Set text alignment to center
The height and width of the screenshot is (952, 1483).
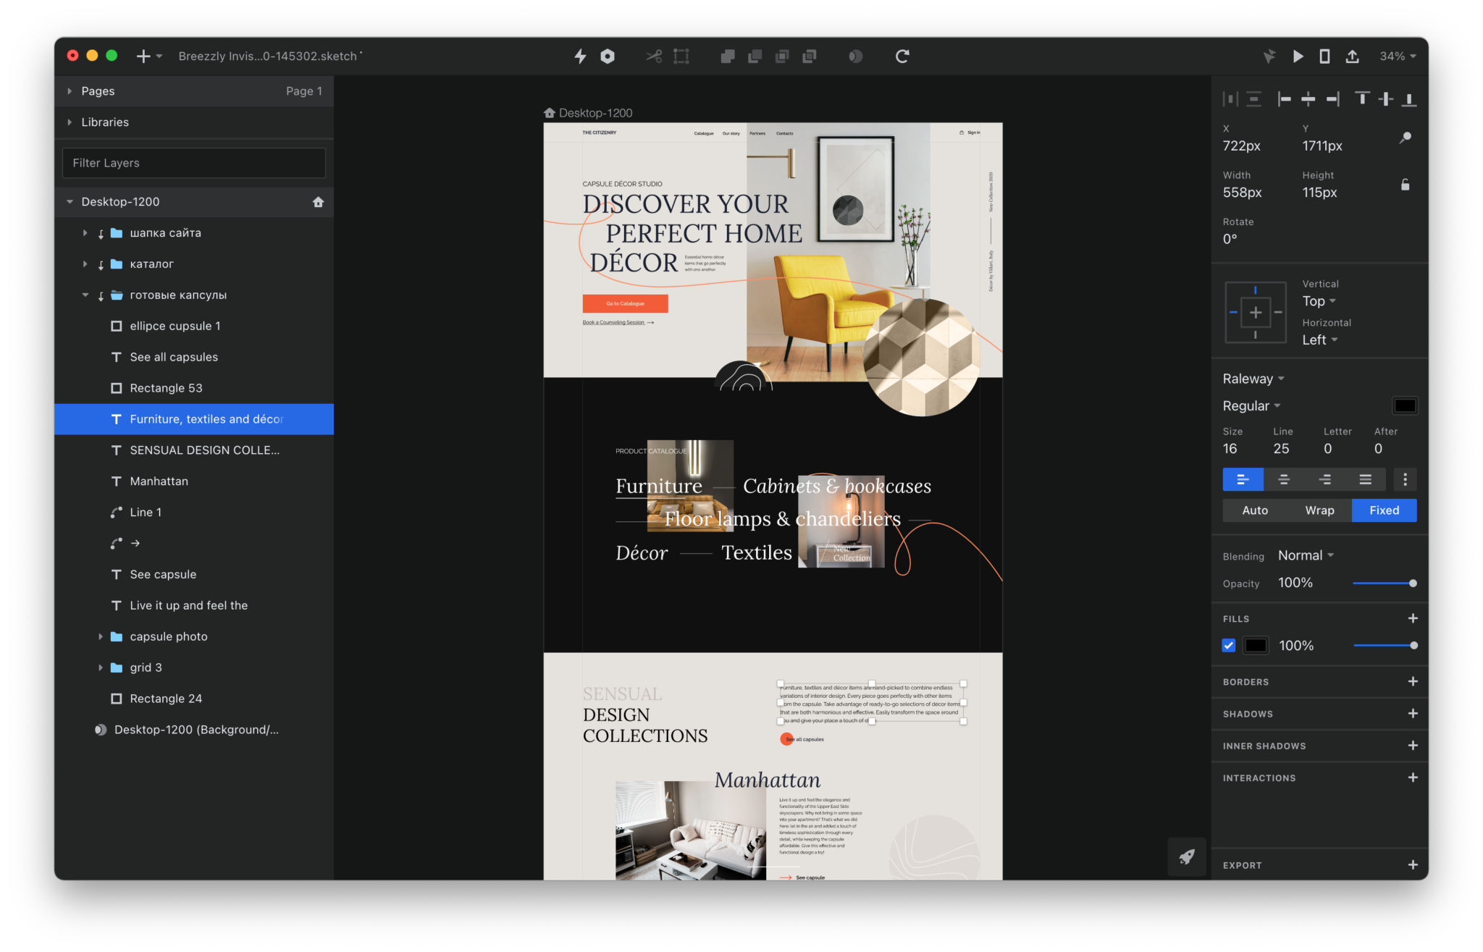(1284, 479)
